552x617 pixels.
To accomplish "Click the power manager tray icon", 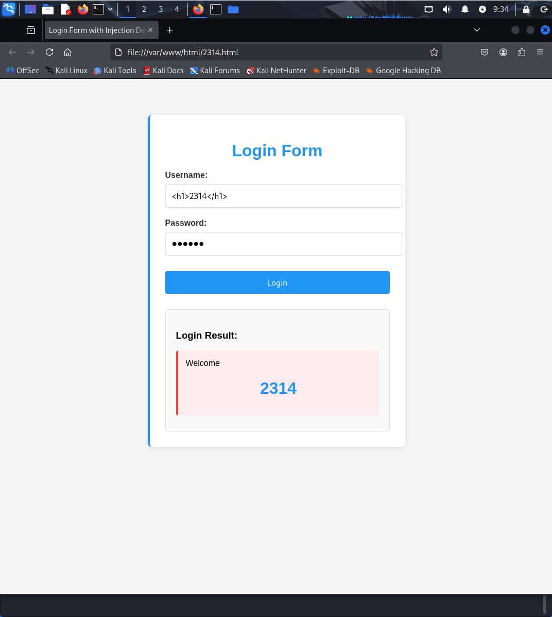I will pyautogui.click(x=482, y=9).
